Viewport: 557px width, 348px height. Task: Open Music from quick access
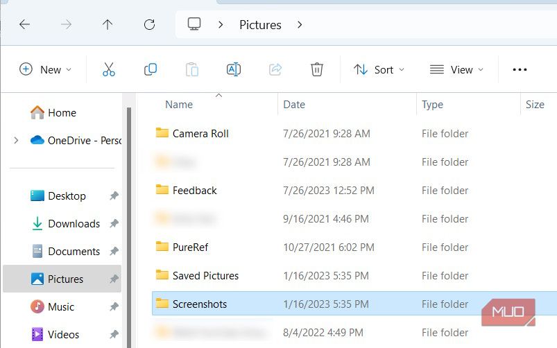click(53, 306)
